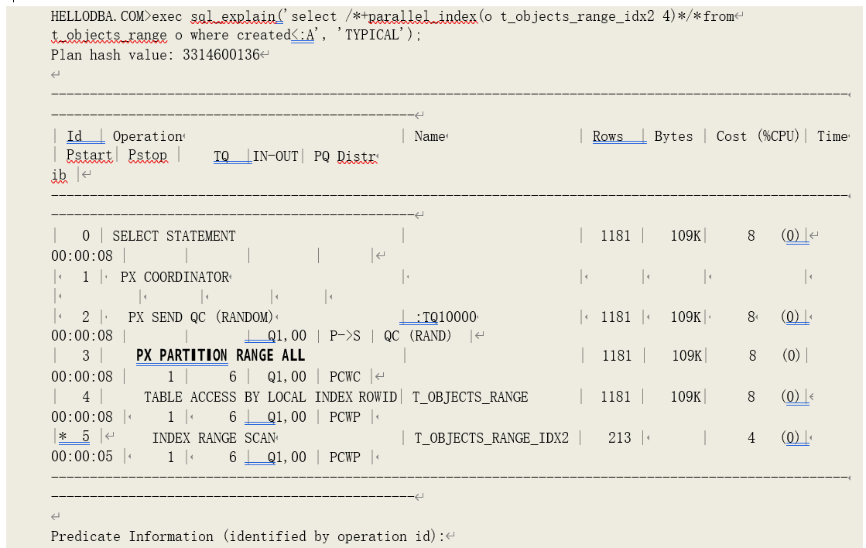Click the HELLODBA.COM prompt text

(x=101, y=15)
